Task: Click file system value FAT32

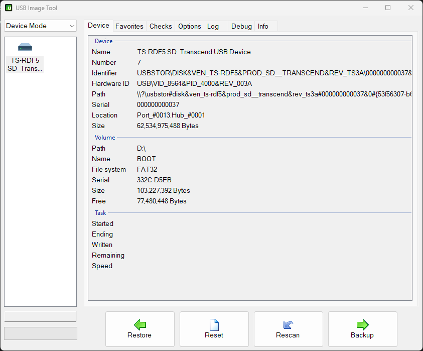Action: 147,169
